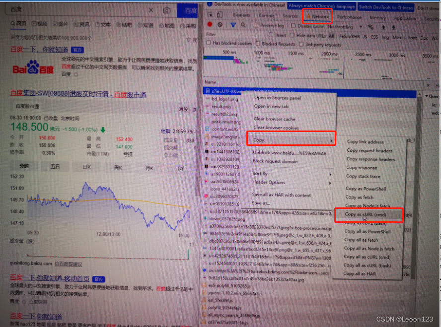Toggle the 3rd-party requests checkbox

(x=301, y=44)
